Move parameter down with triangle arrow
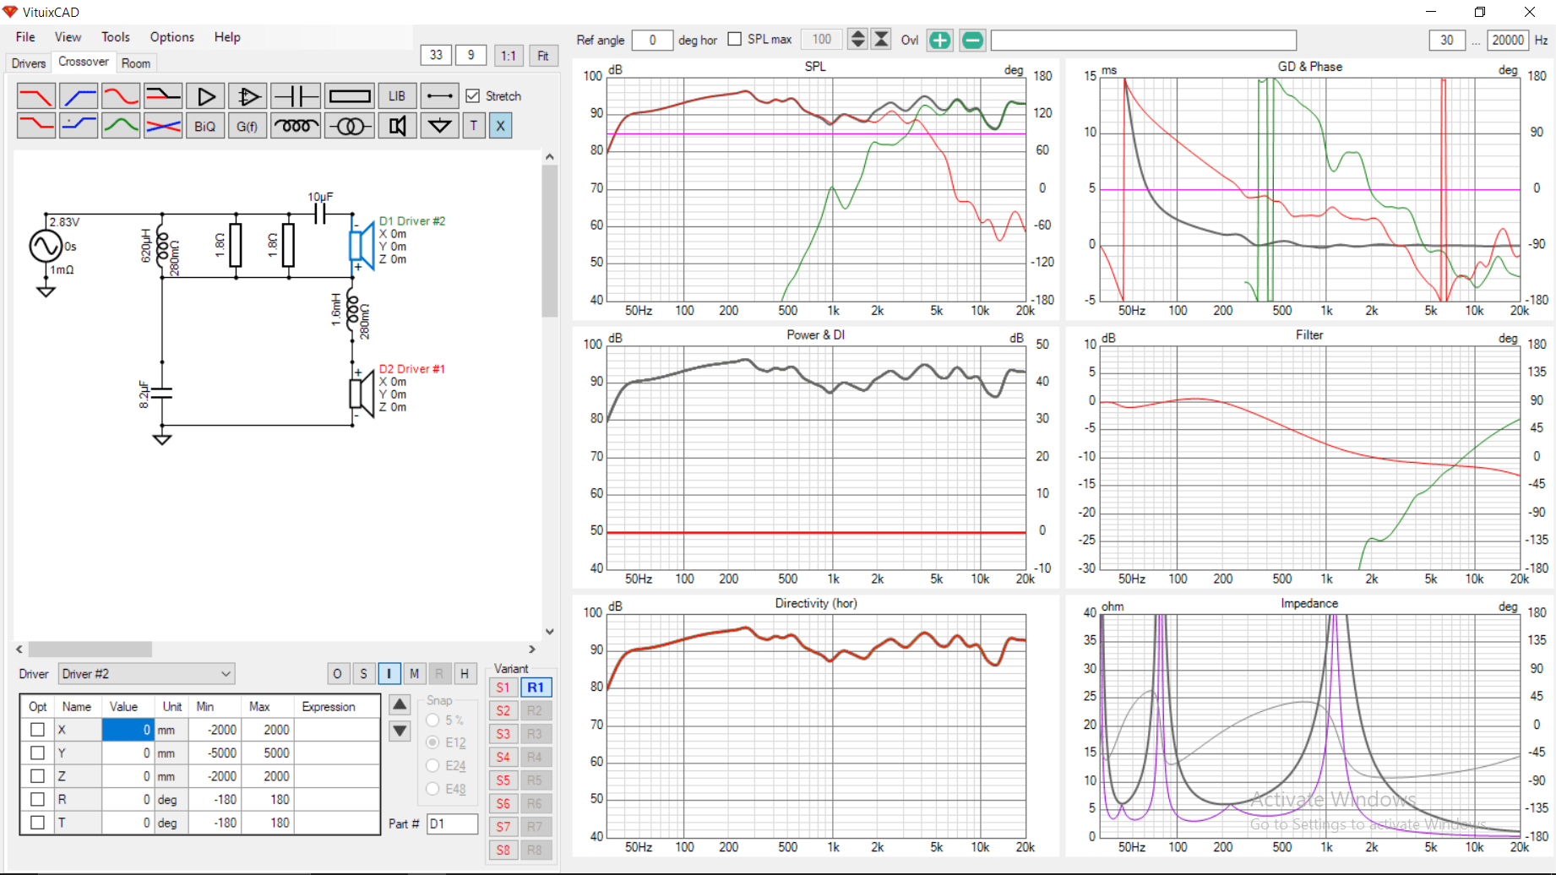Screen dimensions: 1556x875 [x=400, y=731]
